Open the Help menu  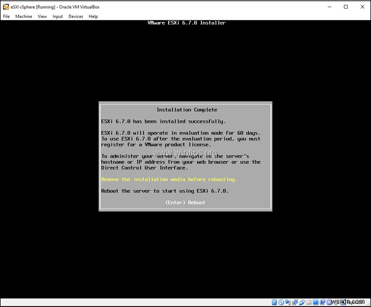[93, 16]
